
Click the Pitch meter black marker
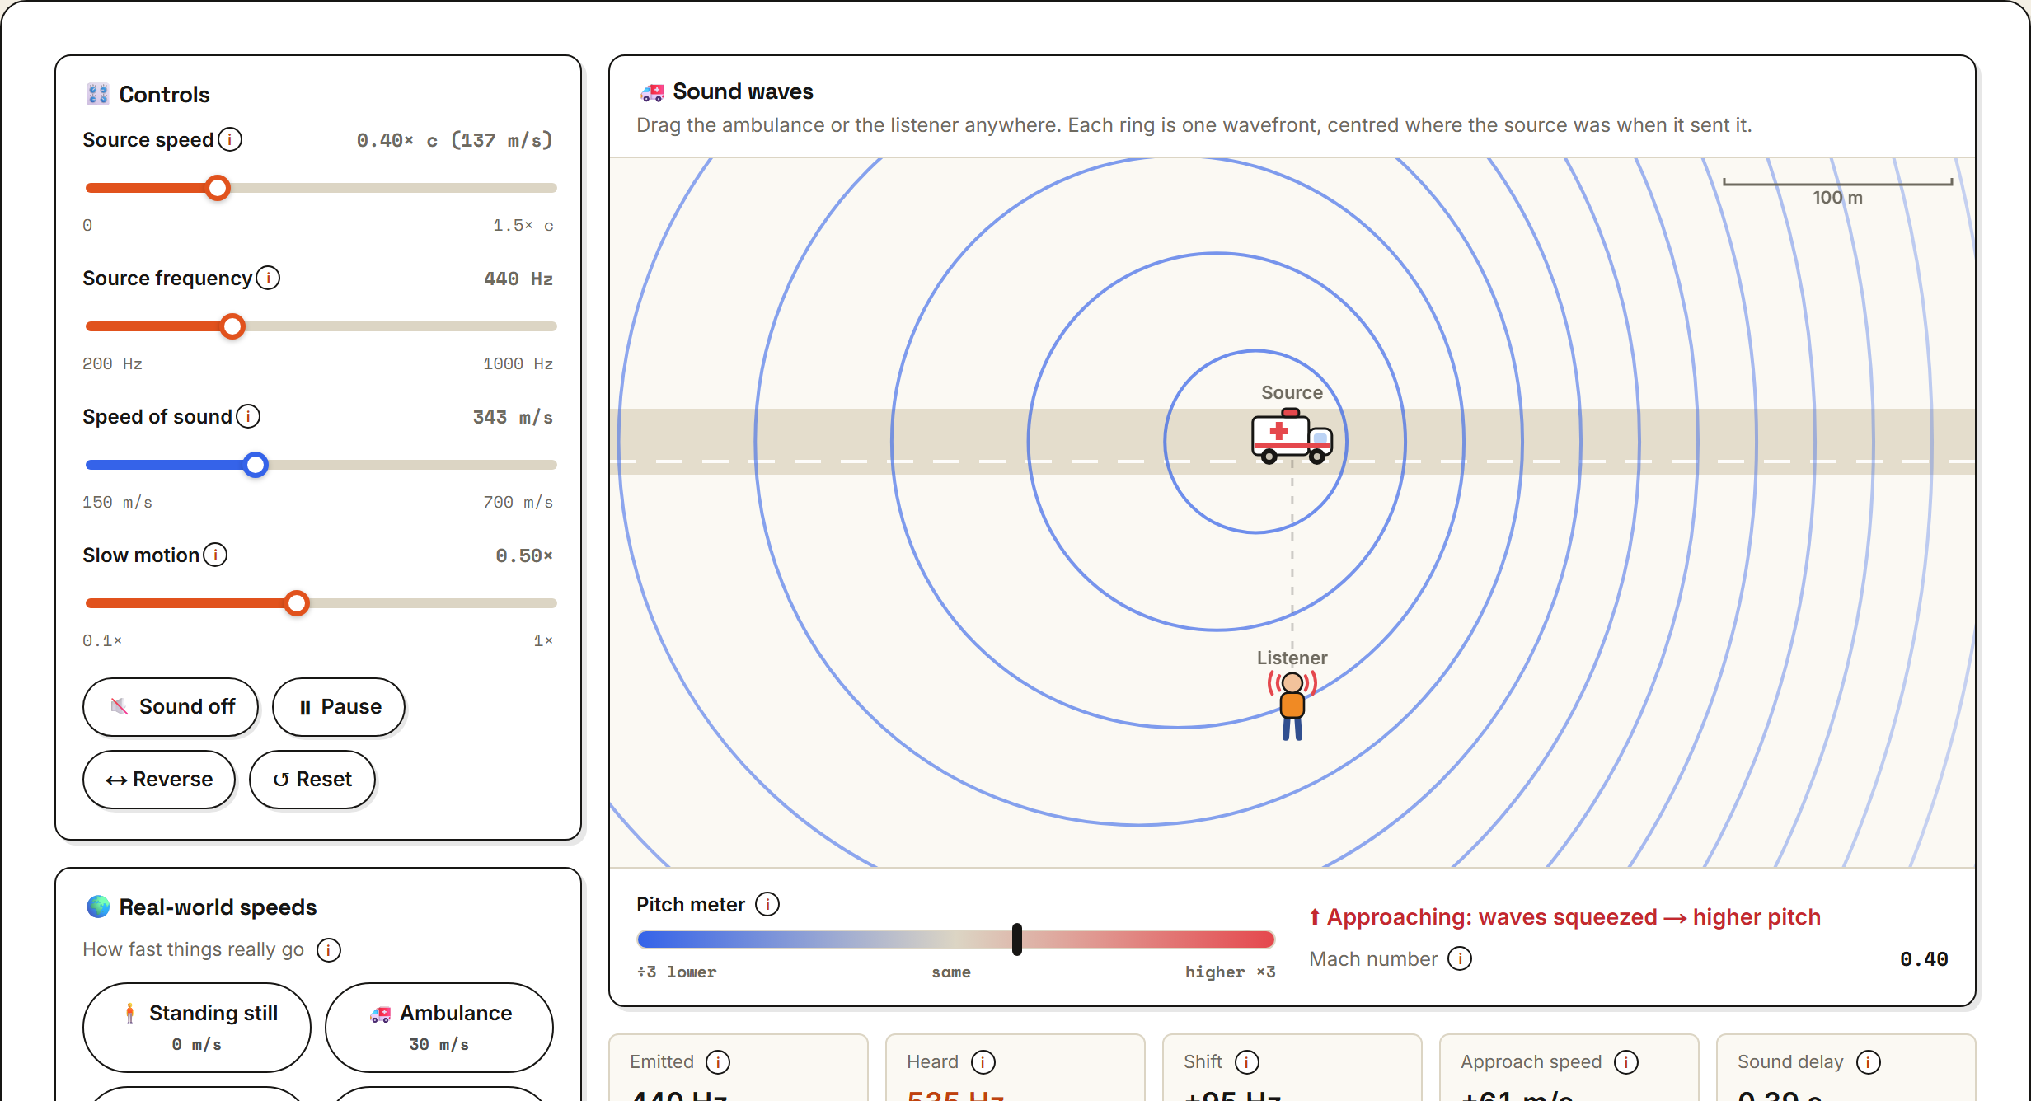1017,939
